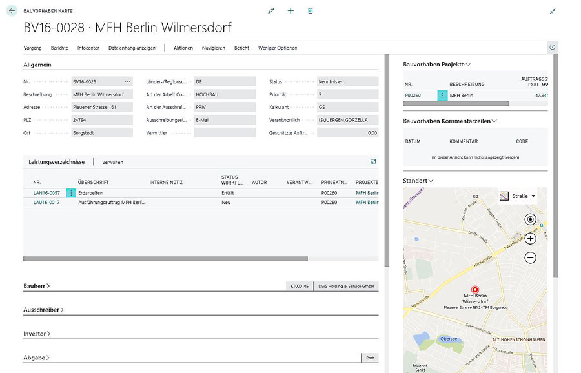Click Weniger Optionen
This screenshot has width=581, height=373.
(x=278, y=48)
